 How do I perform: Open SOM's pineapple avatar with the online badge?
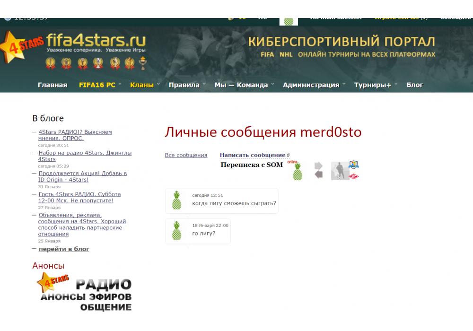point(297,171)
